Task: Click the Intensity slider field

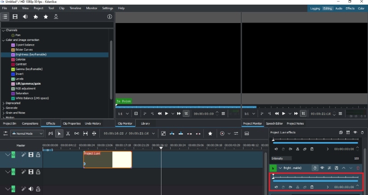Action: pyautogui.click(x=315, y=158)
